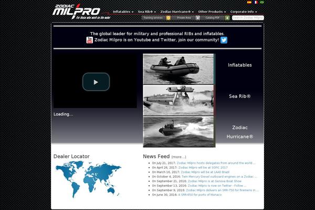The height and width of the screenshot is (210, 315).
Task: Click the Inflatables label beside photos
Action: (x=240, y=65)
